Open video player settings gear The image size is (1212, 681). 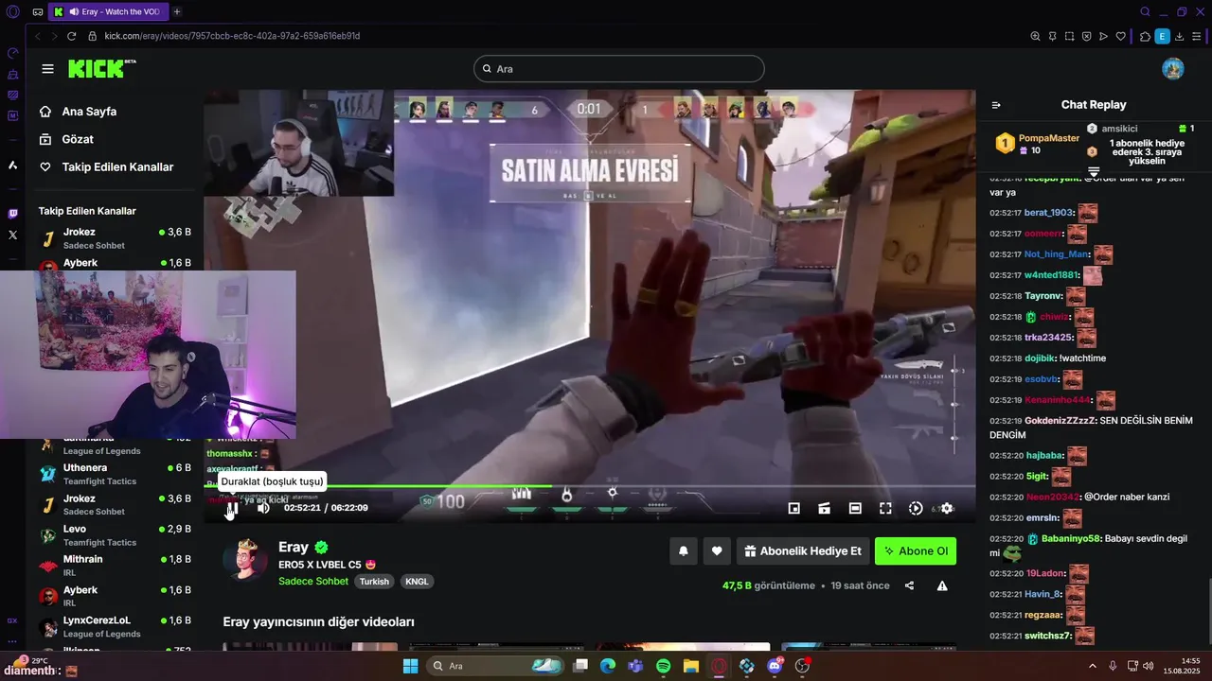coord(946,508)
